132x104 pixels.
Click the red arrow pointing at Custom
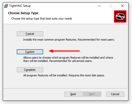[64, 51]
